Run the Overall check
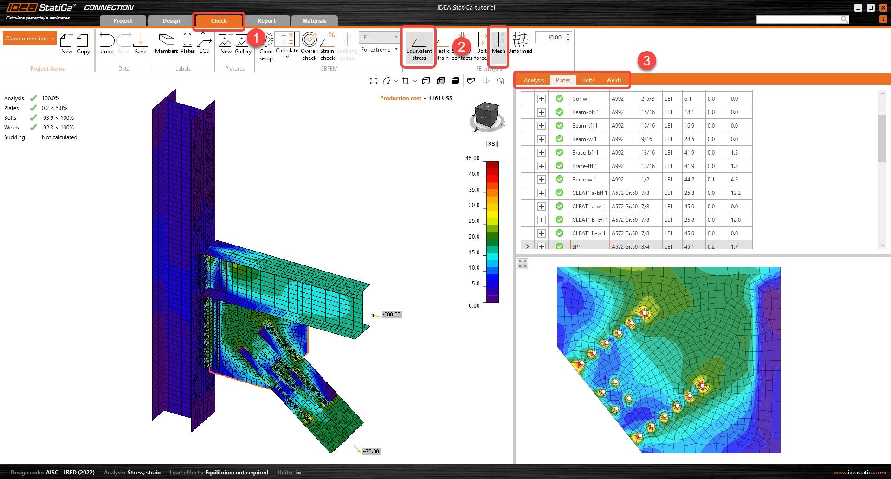The image size is (891, 479). (x=309, y=46)
